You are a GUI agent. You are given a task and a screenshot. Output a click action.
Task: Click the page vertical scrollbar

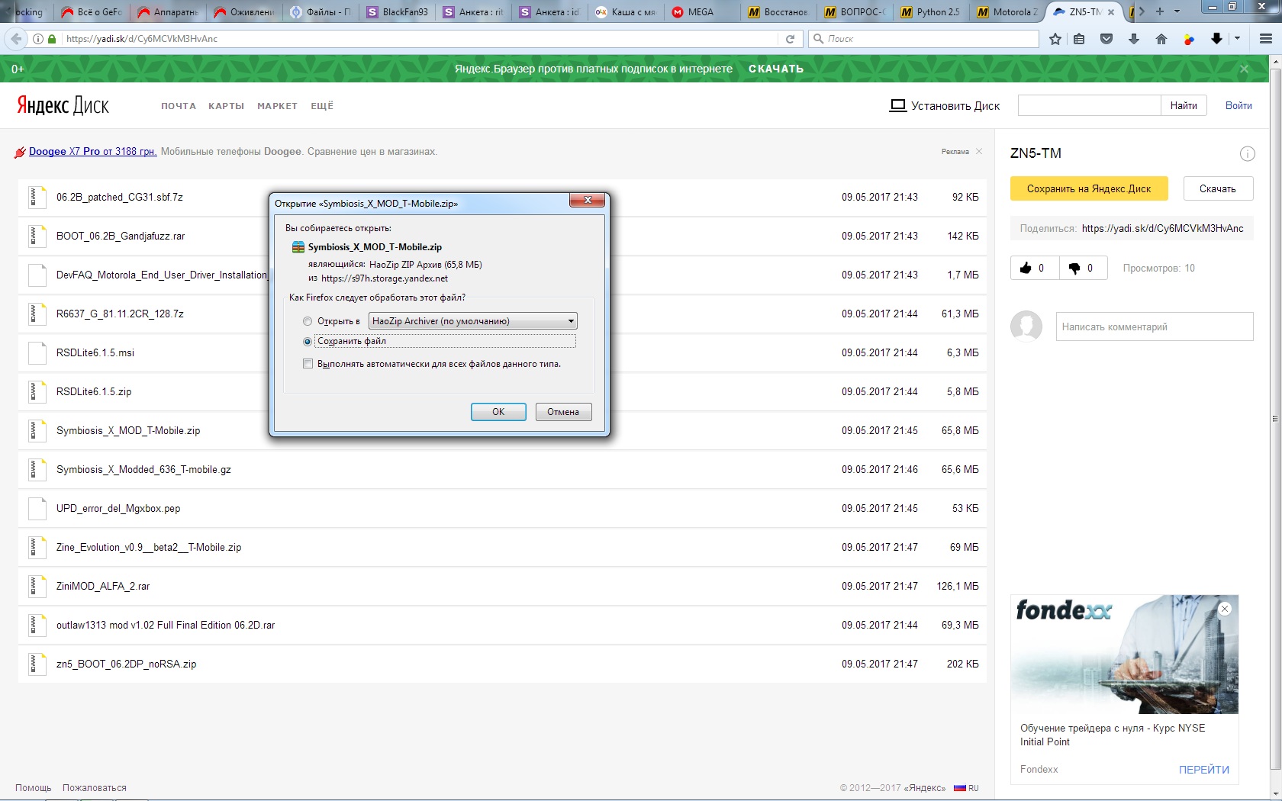coord(1275,418)
